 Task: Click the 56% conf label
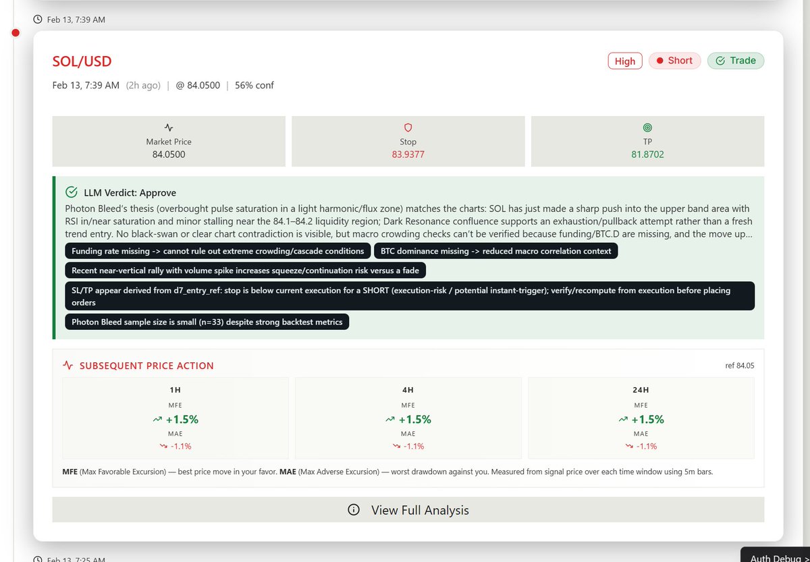coord(254,85)
